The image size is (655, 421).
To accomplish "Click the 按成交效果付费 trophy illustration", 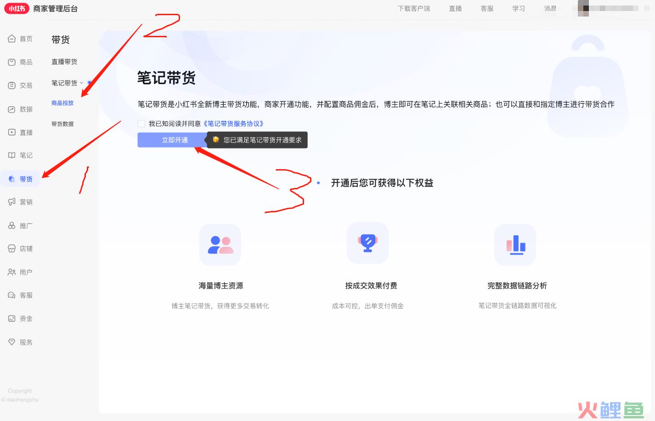I will 368,243.
